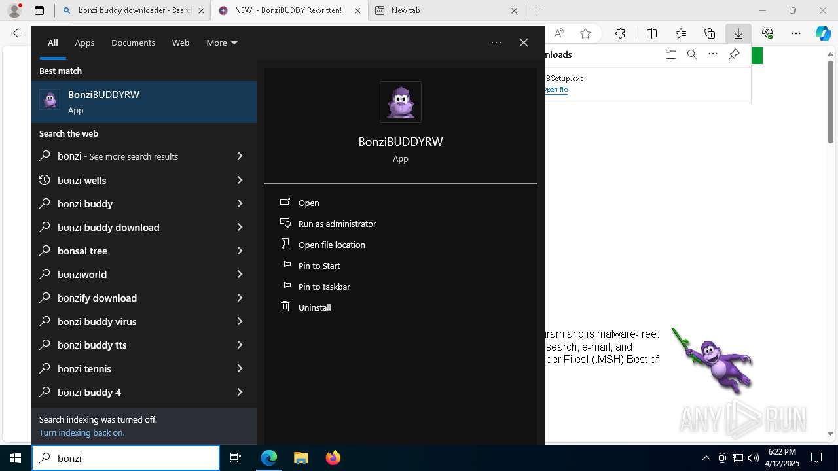
Task: Choose Run as administrator
Action: (337, 224)
